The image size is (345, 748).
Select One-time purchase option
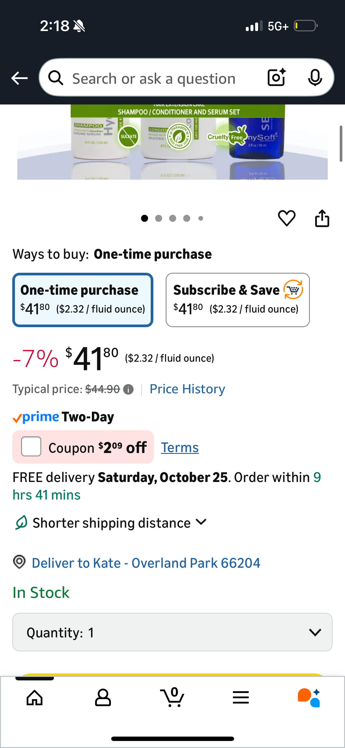tap(83, 300)
